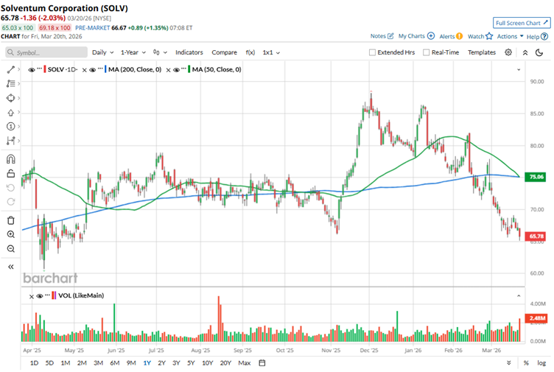Image resolution: width=554 pixels, height=372 pixels.
Task: Hide the MA 50 line
Action: point(176,69)
